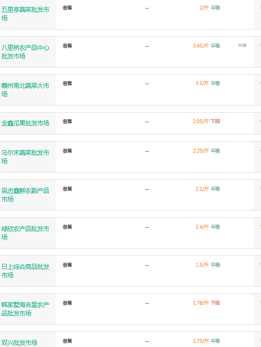
Task: Open 双兴批发市场 link
Action: (x=19, y=343)
